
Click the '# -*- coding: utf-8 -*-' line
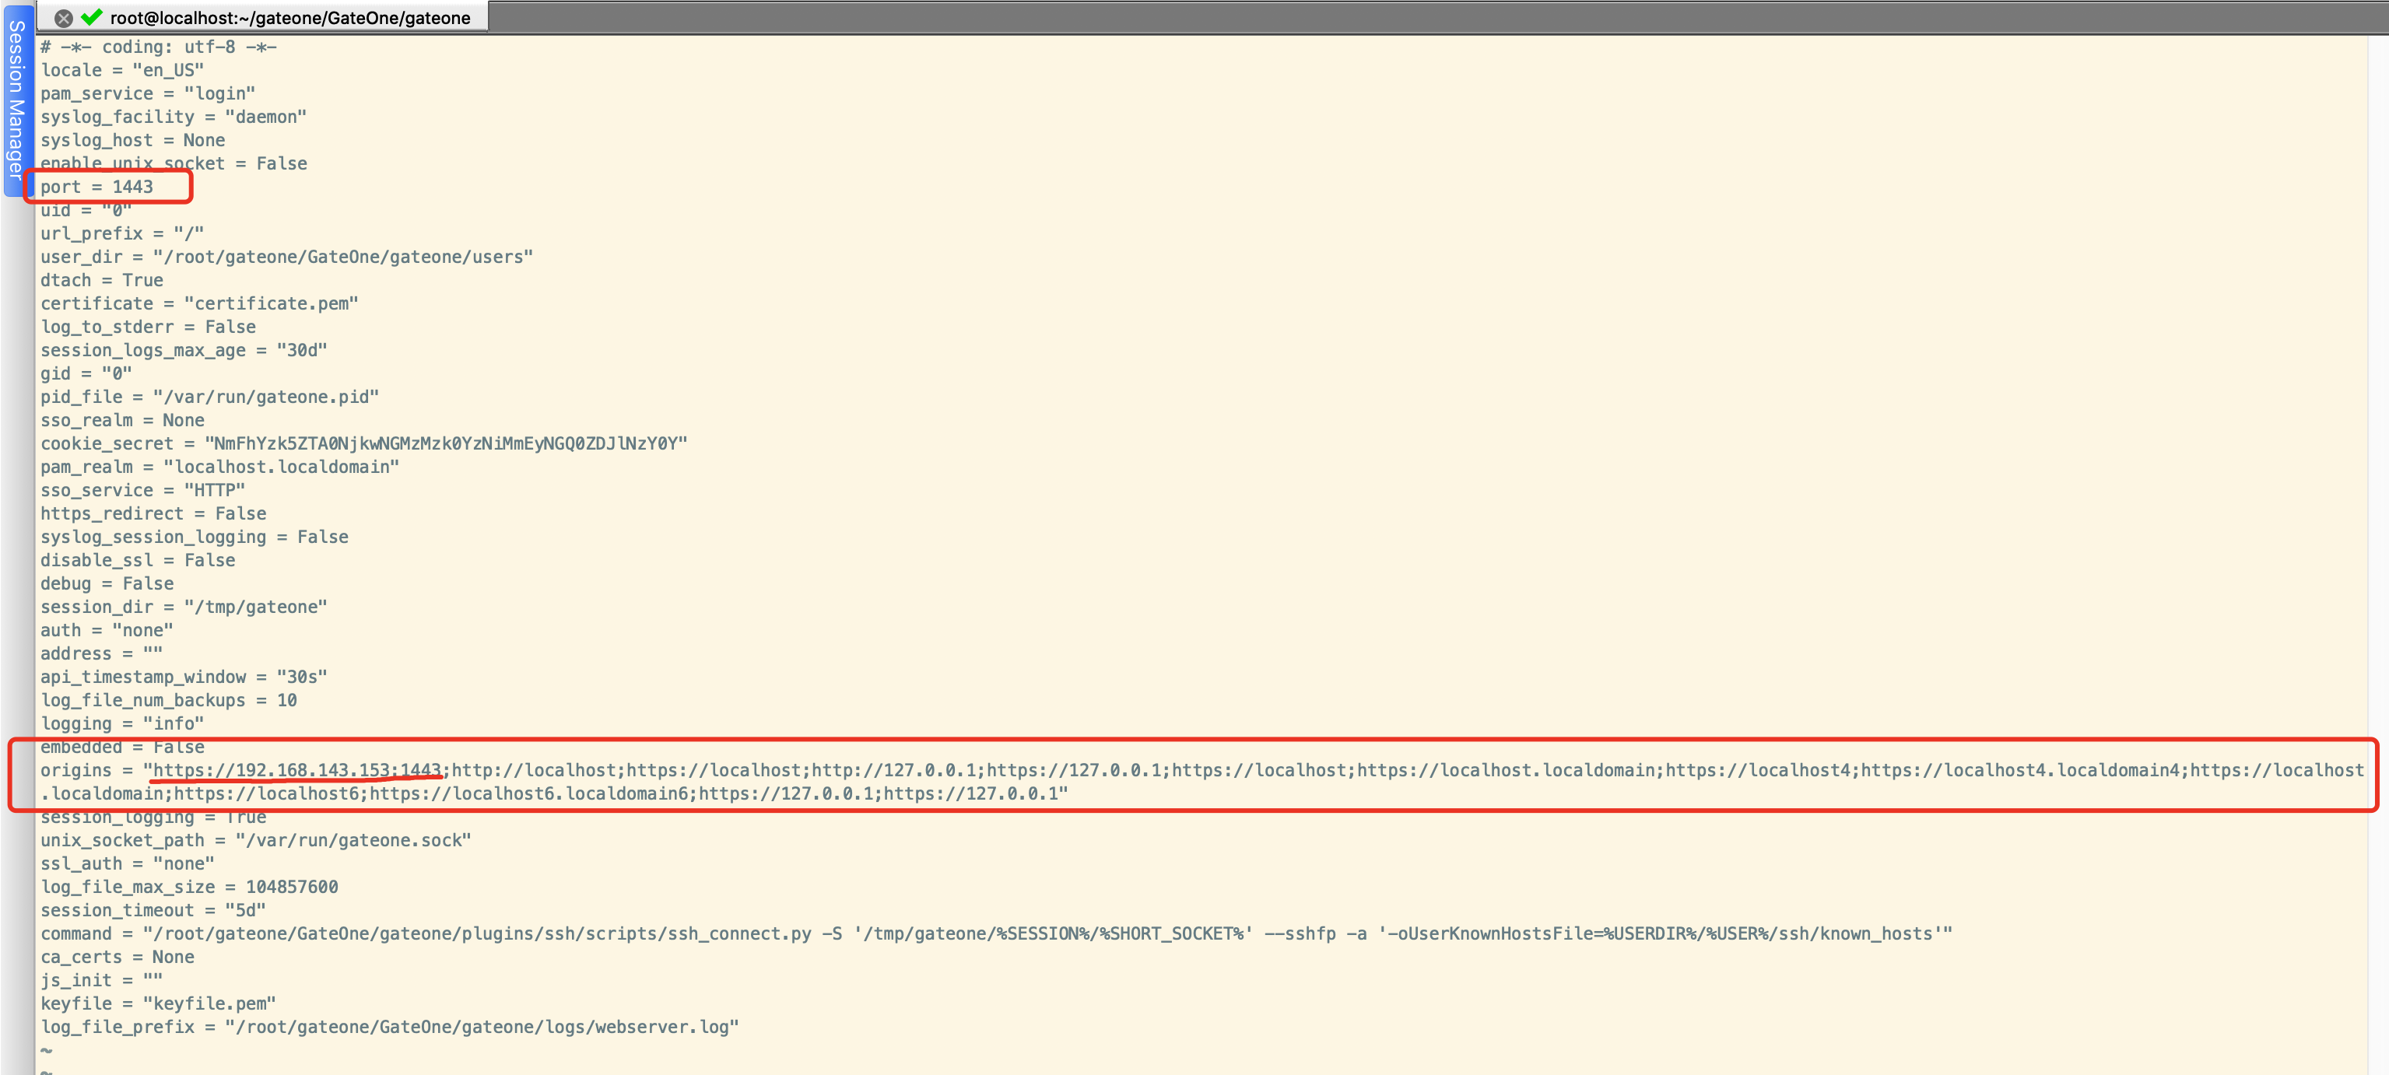(159, 47)
